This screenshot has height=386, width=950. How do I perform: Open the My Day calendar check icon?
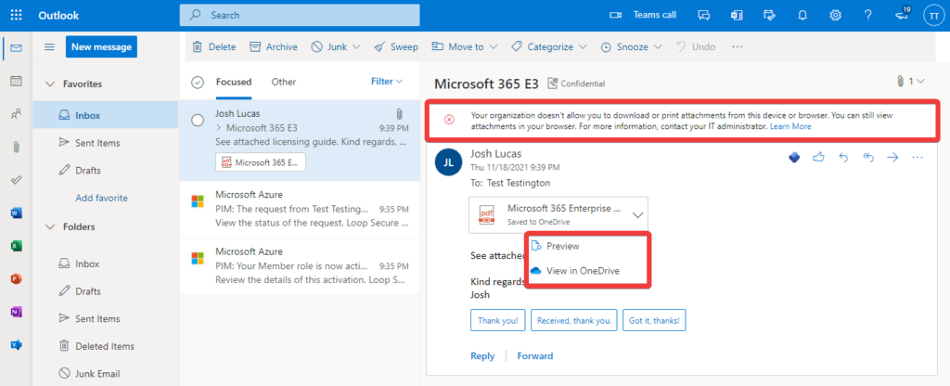point(769,15)
